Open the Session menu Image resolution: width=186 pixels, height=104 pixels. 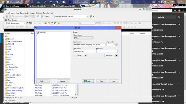(x=32, y=13)
